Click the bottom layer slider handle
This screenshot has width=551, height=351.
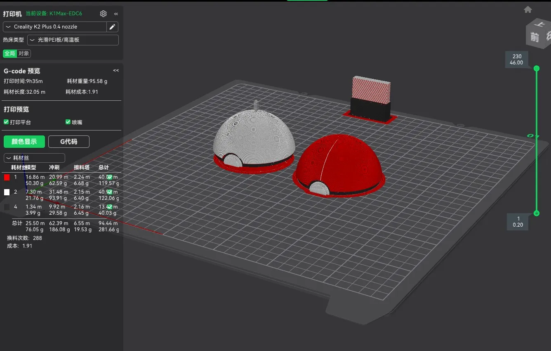point(537,213)
